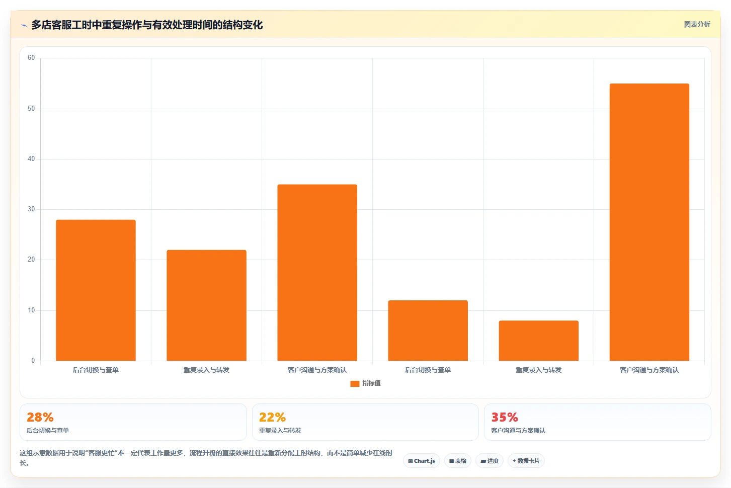
Task: Click the 22% stat card value
Action: pyautogui.click(x=272, y=417)
